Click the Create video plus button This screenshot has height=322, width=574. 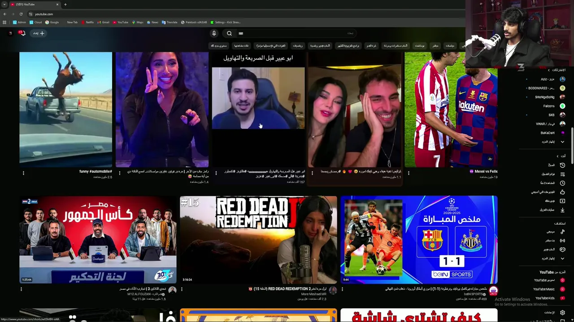point(39,33)
